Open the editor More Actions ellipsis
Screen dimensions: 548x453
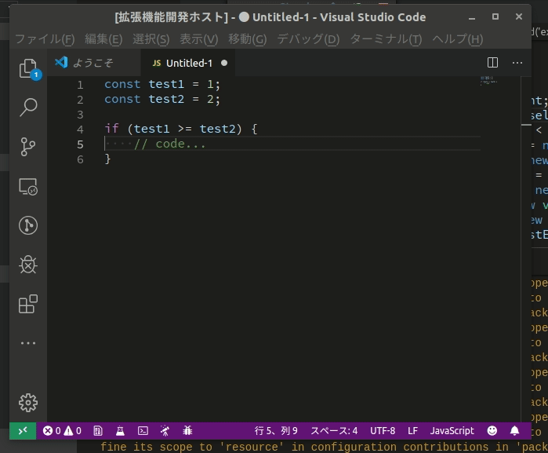(517, 63)
